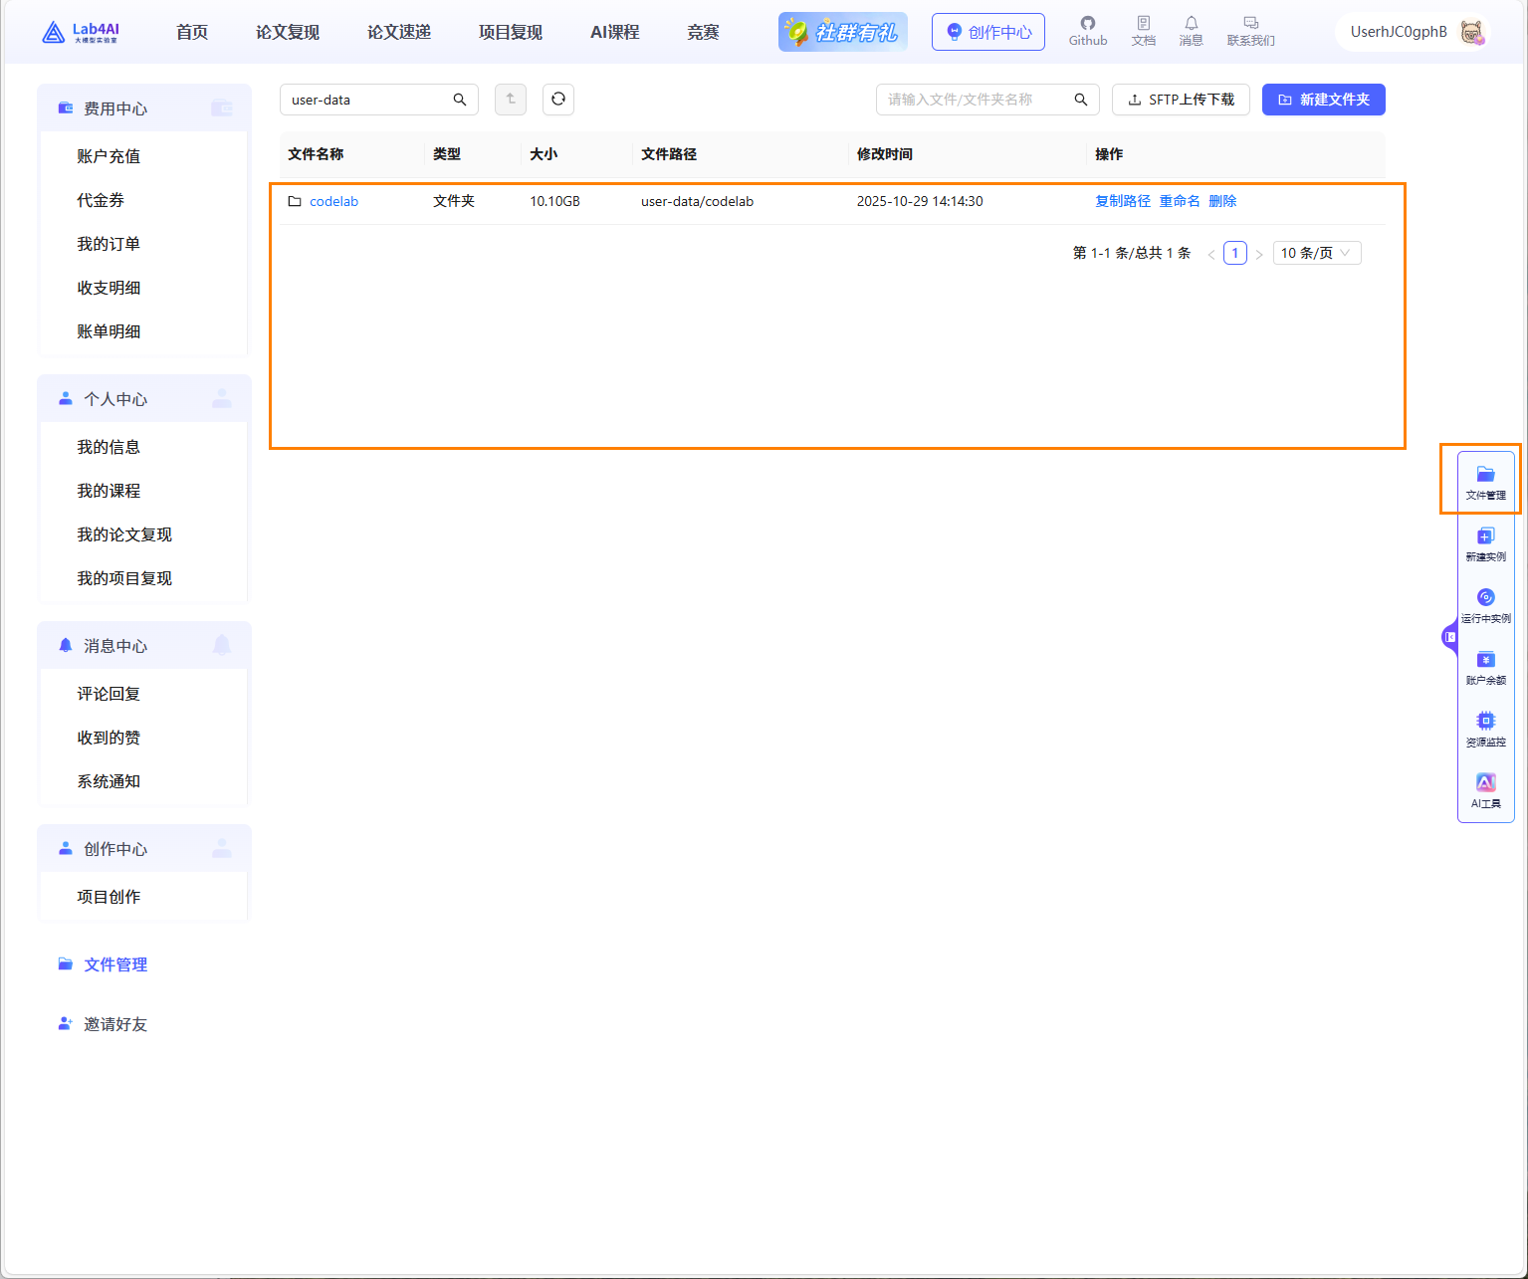Open the 10 条/页 page size dropdown
The image size is (1528, 1279).
pyautogui.click(x=1316, y=253)
